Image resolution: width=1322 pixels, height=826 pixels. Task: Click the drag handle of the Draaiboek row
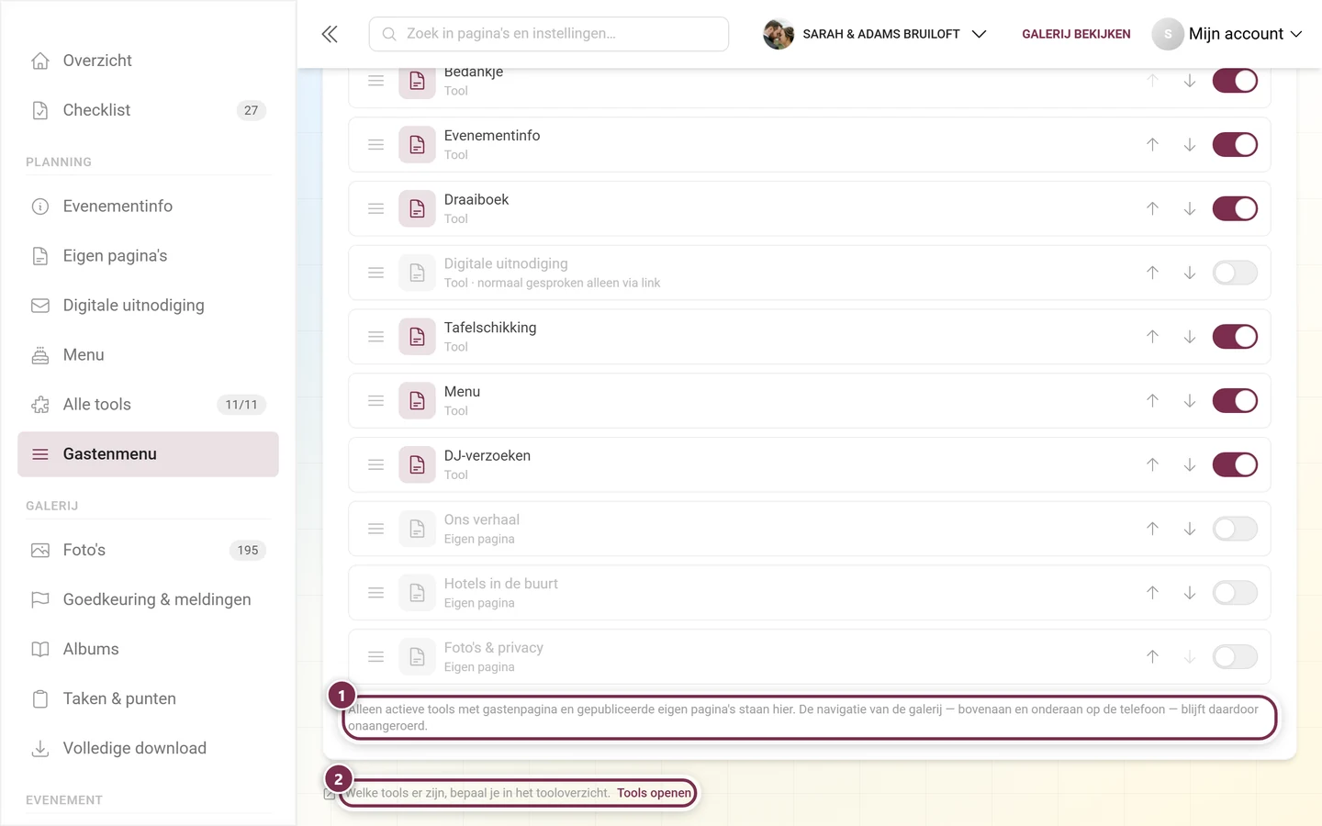click(375, 209)
